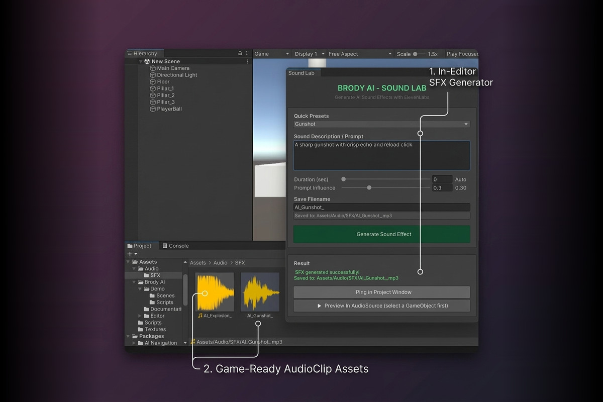Click the Pillar_2 cube icon

pos(153,95)
